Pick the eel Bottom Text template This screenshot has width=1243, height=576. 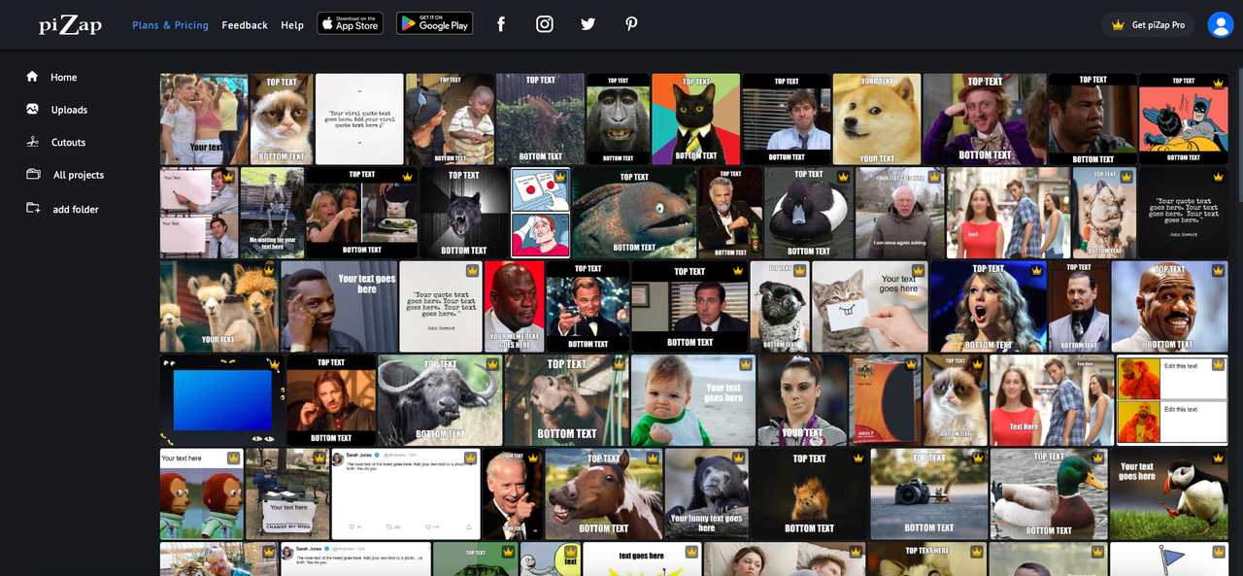click(634, 213)
